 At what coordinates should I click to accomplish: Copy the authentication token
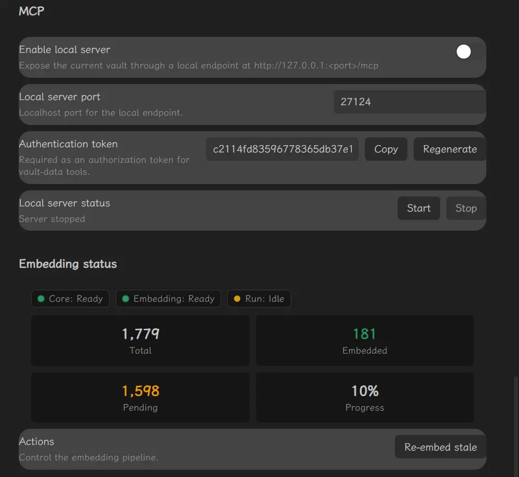386,149
